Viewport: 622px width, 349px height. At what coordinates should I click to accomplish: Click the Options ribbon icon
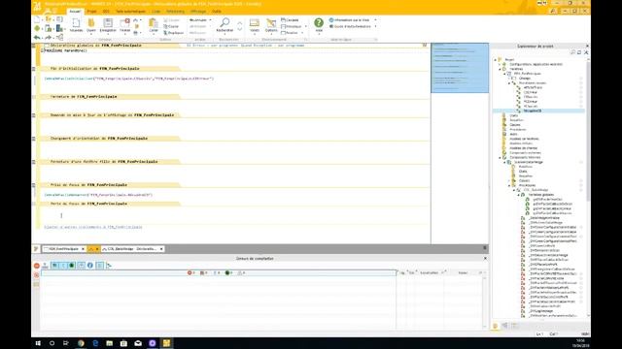point(271,25)
